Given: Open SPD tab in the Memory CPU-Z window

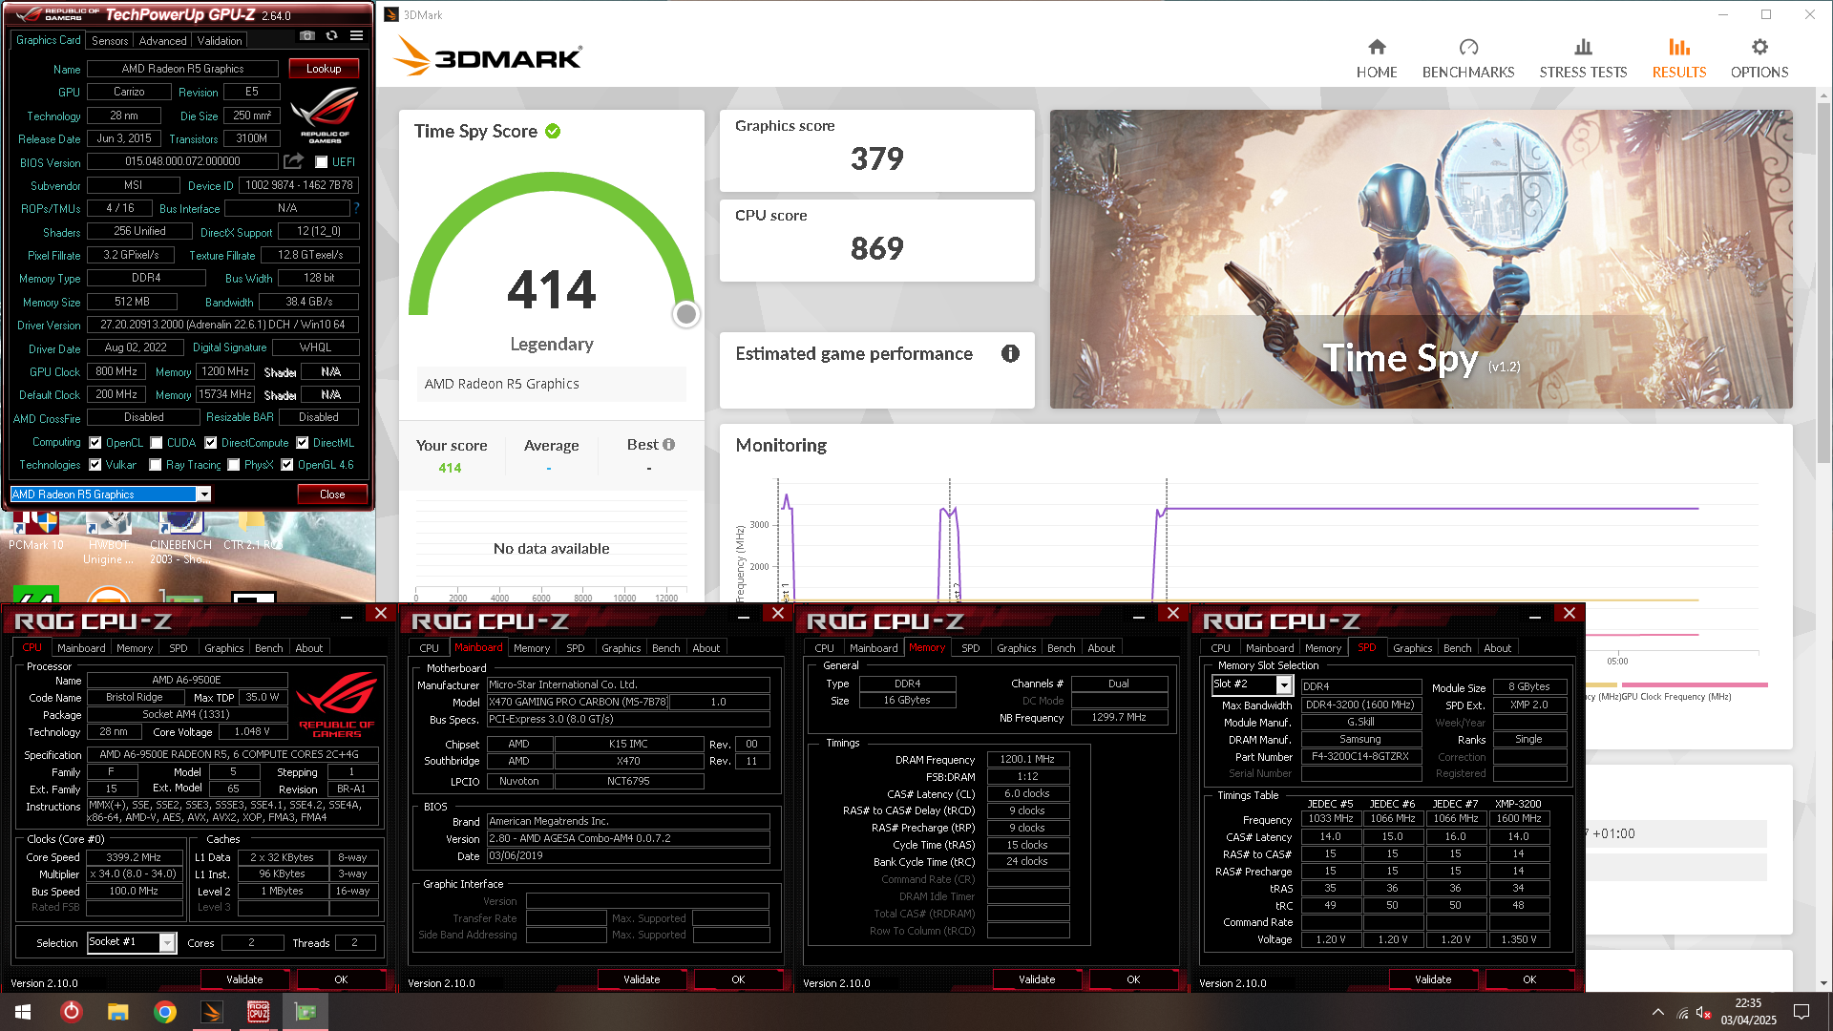Looking at the screenshot, I should point(971,648).
